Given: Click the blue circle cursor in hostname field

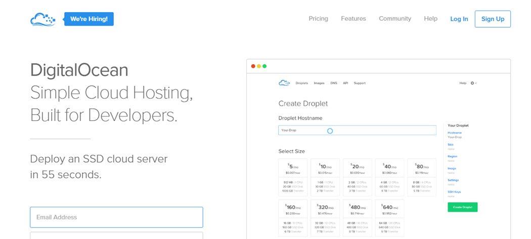Looking at the screenshot, I should 330,131.
